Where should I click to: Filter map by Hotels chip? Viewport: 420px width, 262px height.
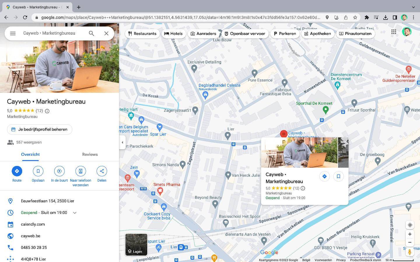coord(173,33)
